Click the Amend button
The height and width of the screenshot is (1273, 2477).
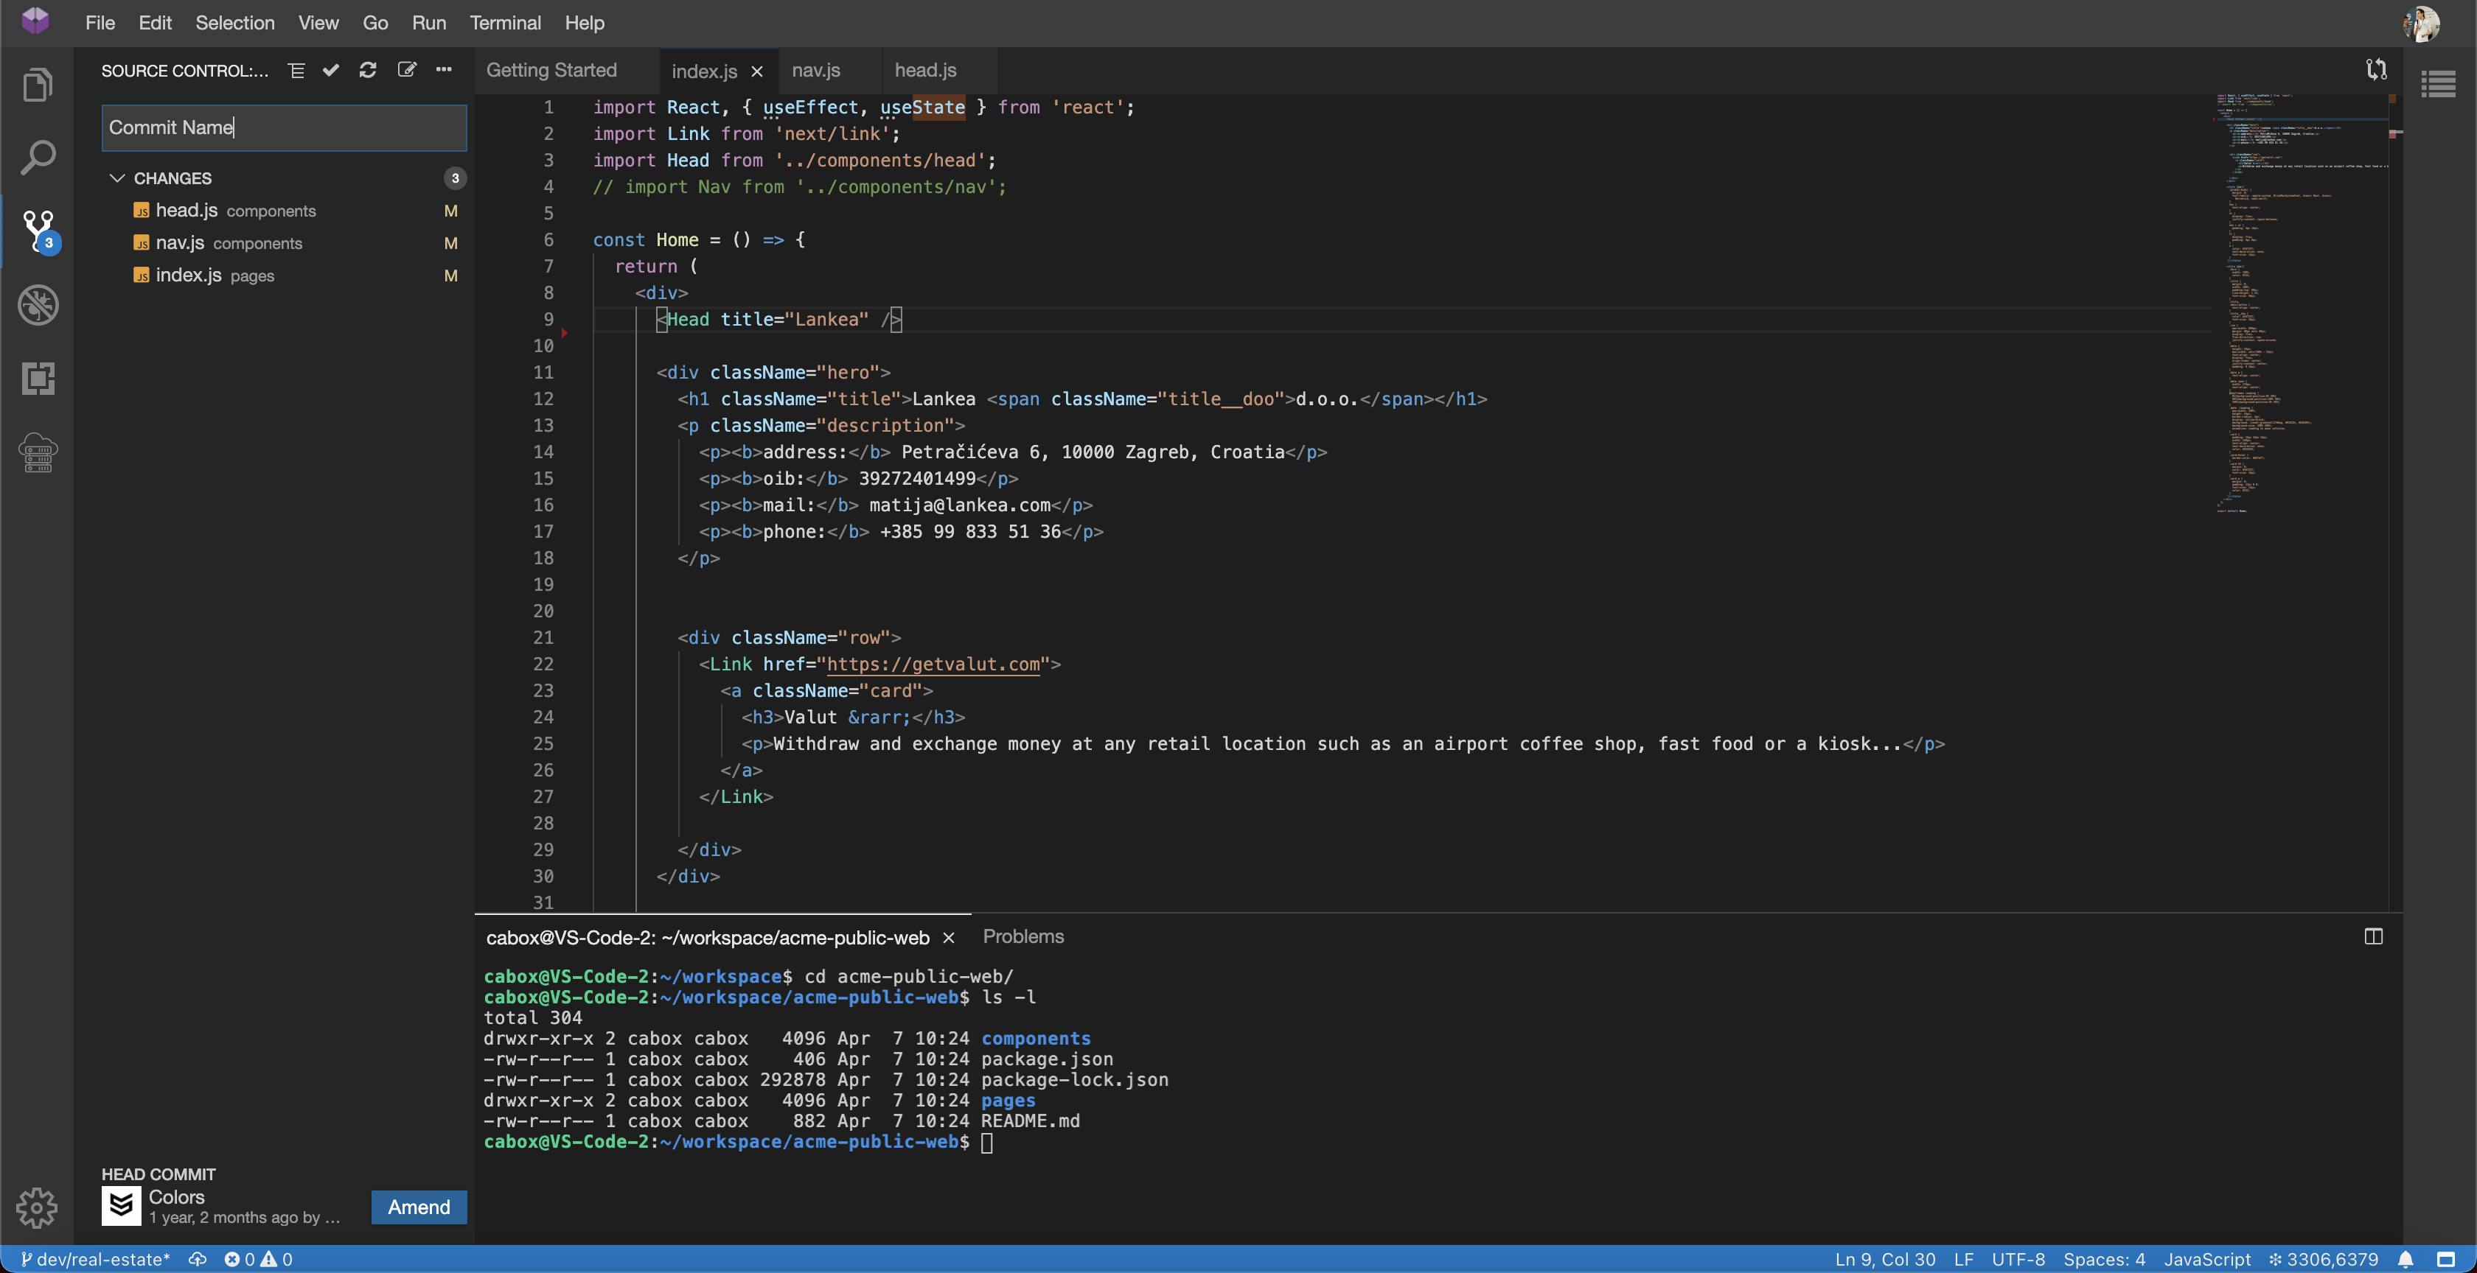tap(418, 1207)
